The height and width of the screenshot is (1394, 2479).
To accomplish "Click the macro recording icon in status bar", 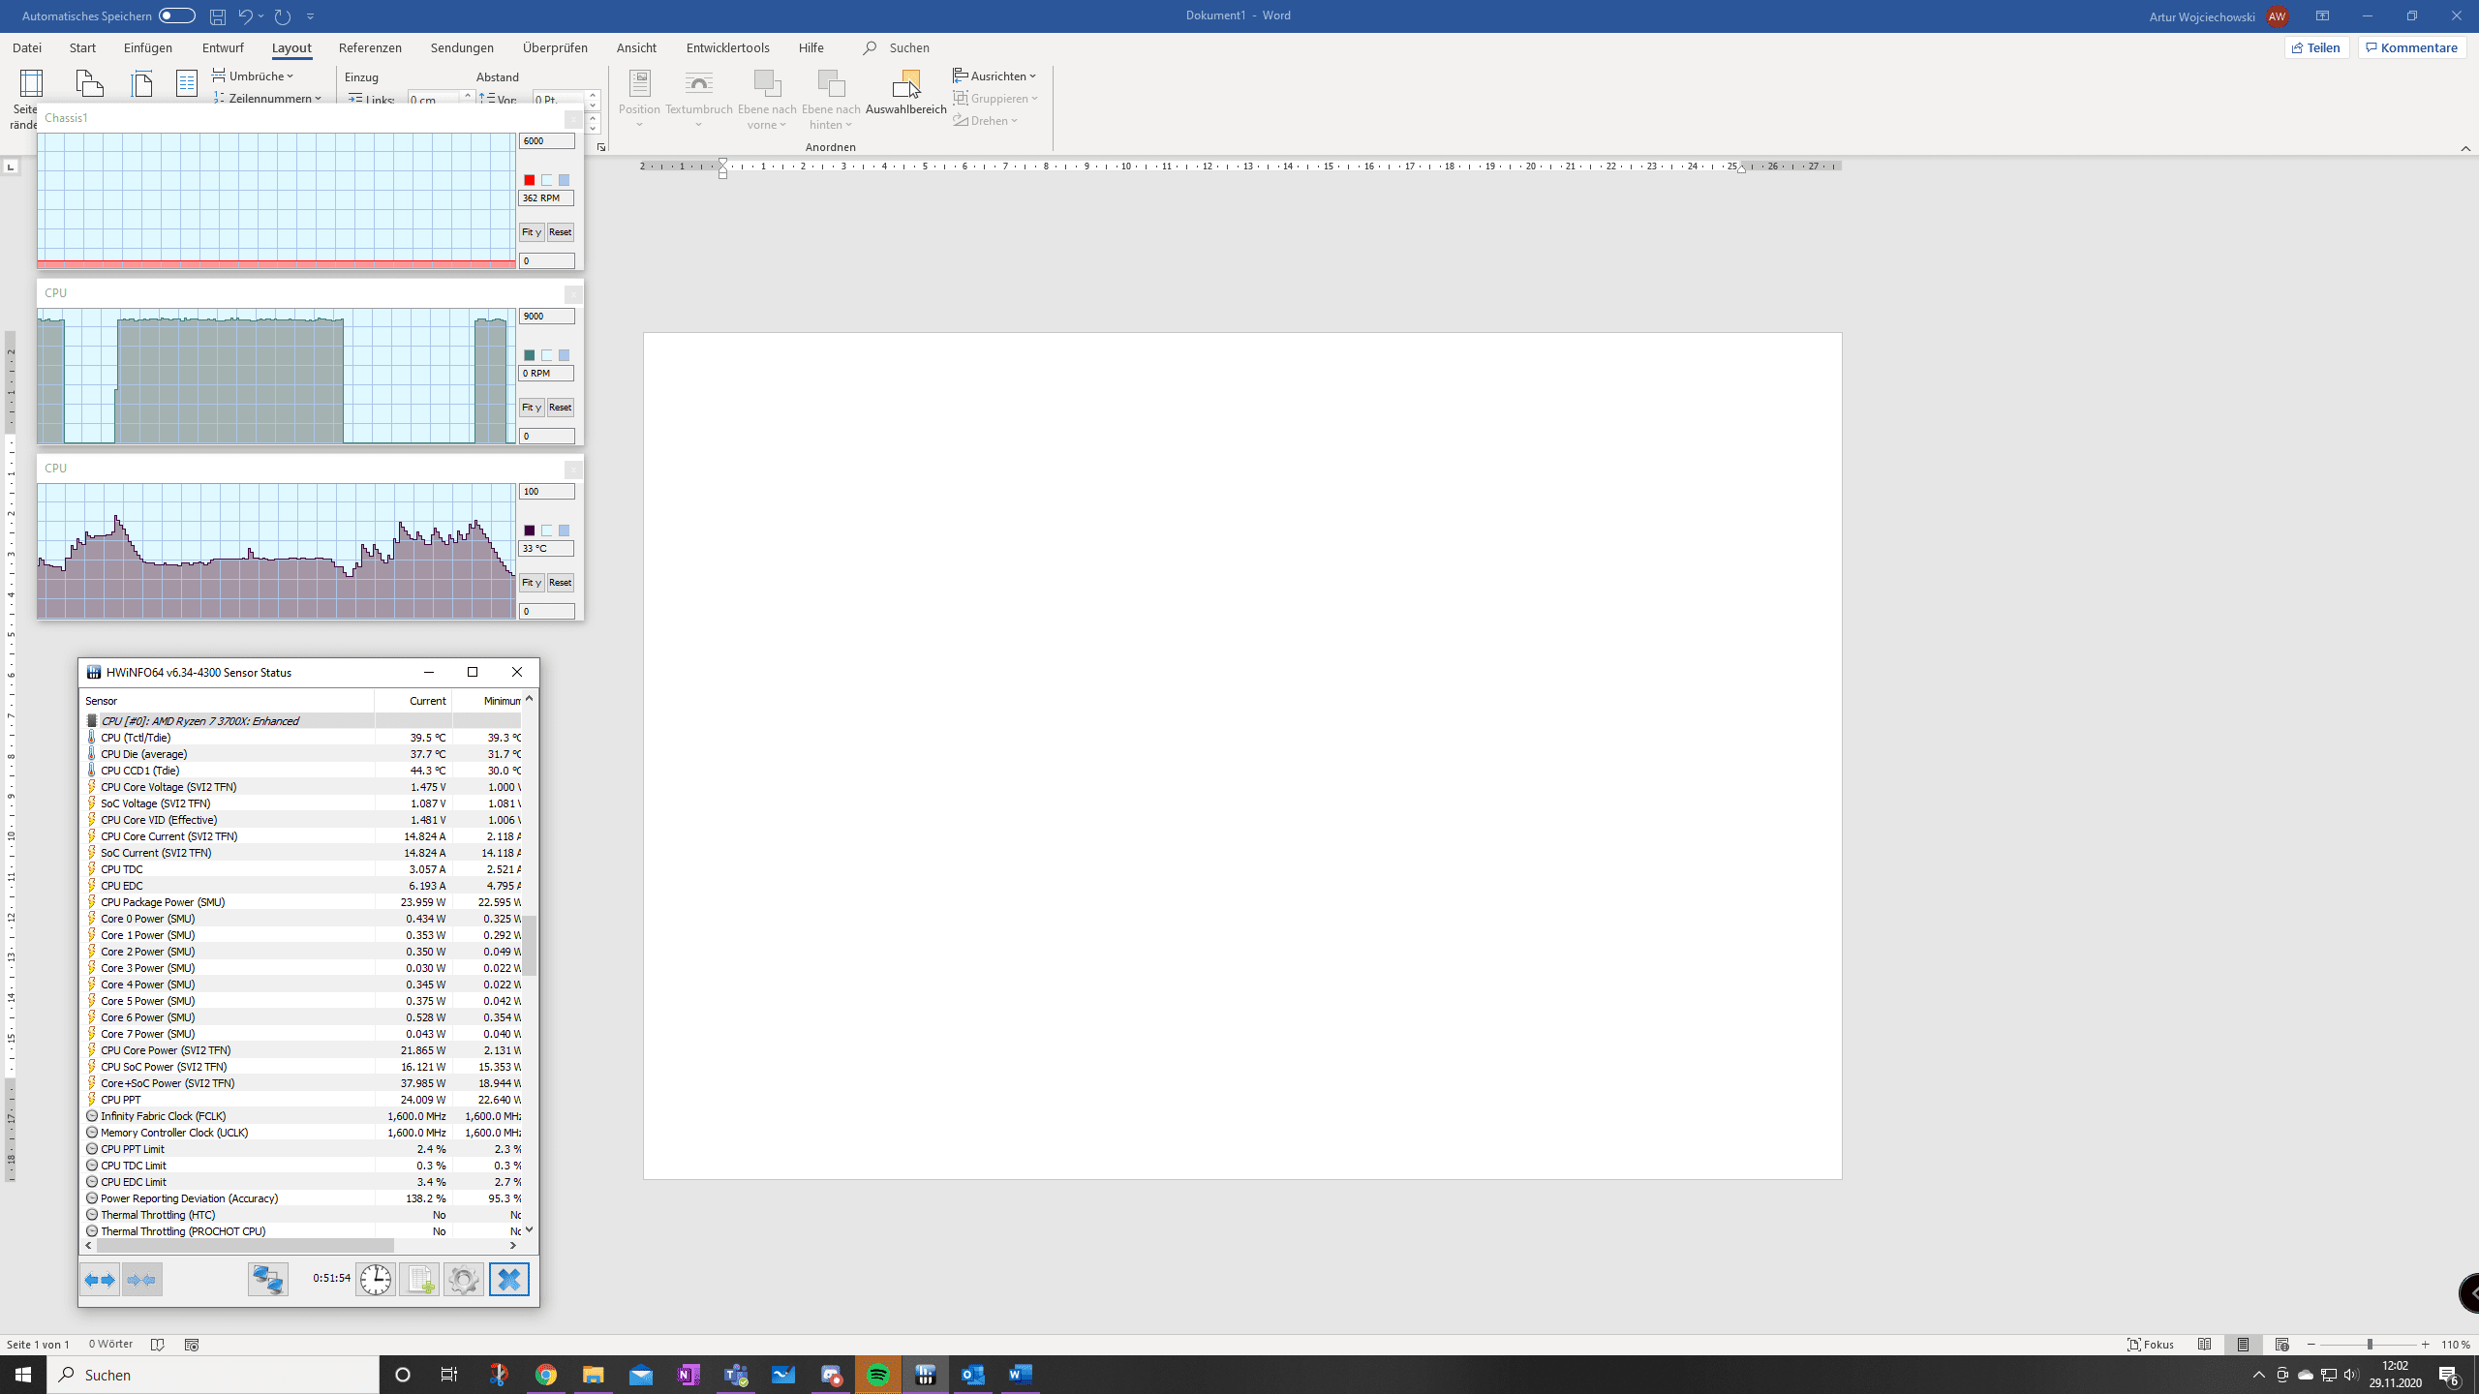I will click(192, 1345).
